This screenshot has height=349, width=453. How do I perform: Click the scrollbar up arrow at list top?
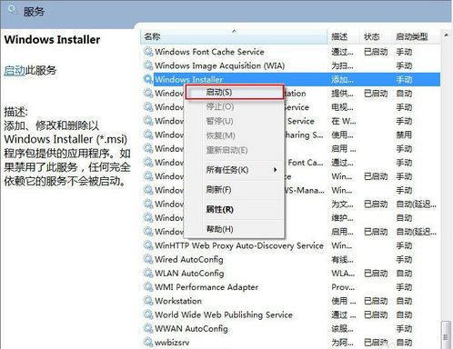pyautogui.click(x=446, y=35)
